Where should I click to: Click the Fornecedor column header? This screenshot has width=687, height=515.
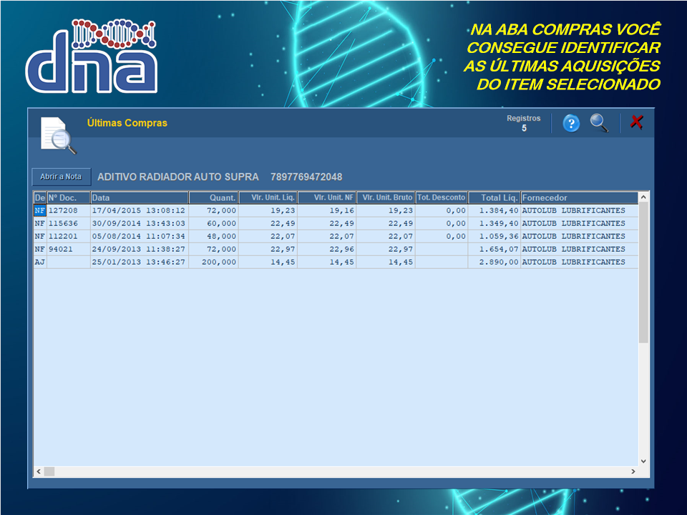579,198
